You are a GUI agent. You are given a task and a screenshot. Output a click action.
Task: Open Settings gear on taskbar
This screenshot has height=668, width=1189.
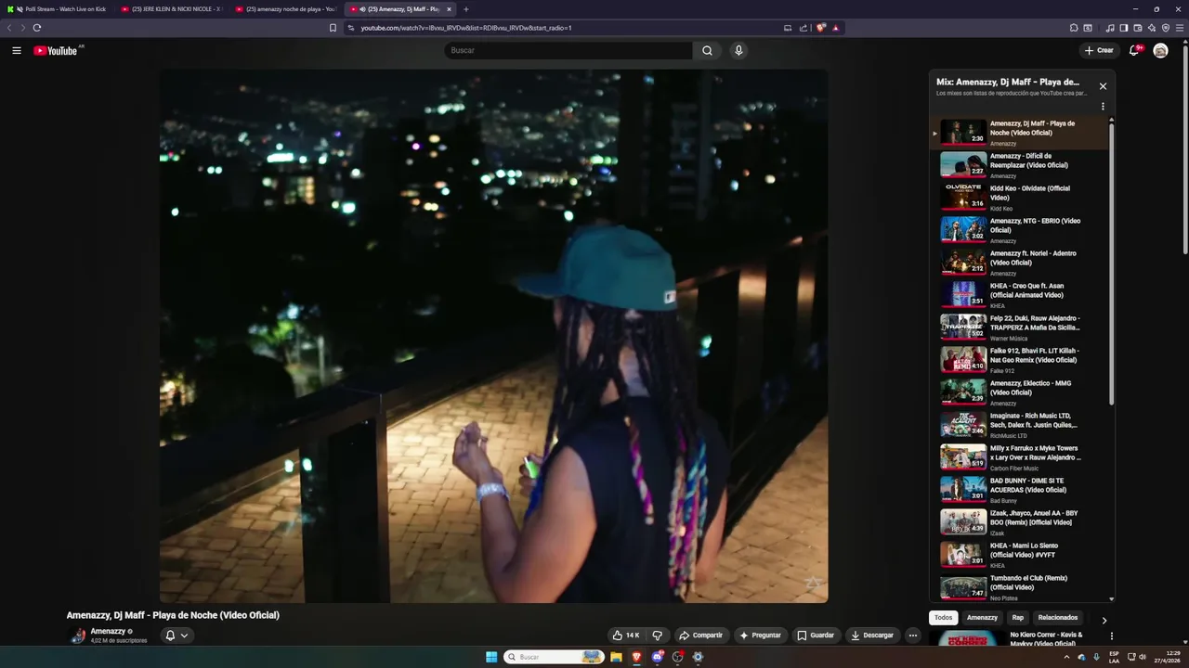(x=698, y=657)
